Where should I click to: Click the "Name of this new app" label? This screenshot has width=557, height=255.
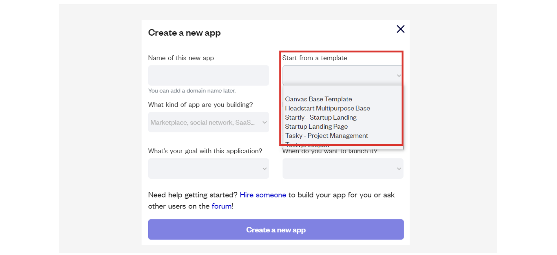[x=181, y=58]
